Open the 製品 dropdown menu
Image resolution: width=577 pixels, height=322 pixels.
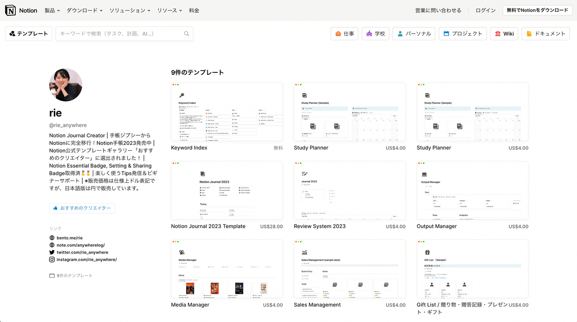[x=51, y=10]
